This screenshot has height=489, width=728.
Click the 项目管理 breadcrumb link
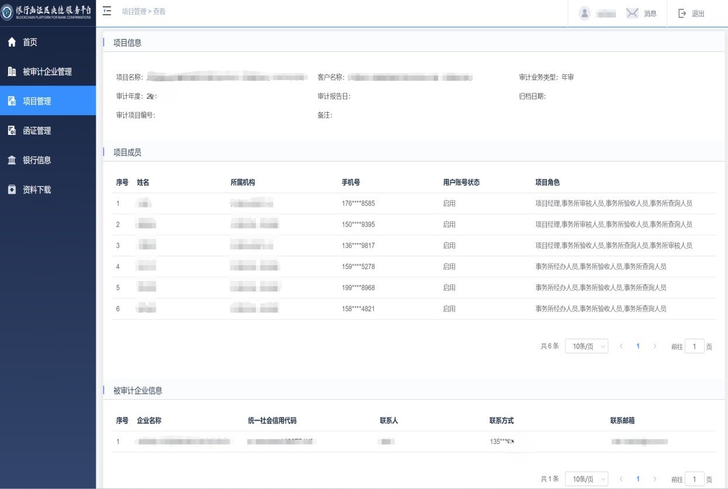point(134,11)
